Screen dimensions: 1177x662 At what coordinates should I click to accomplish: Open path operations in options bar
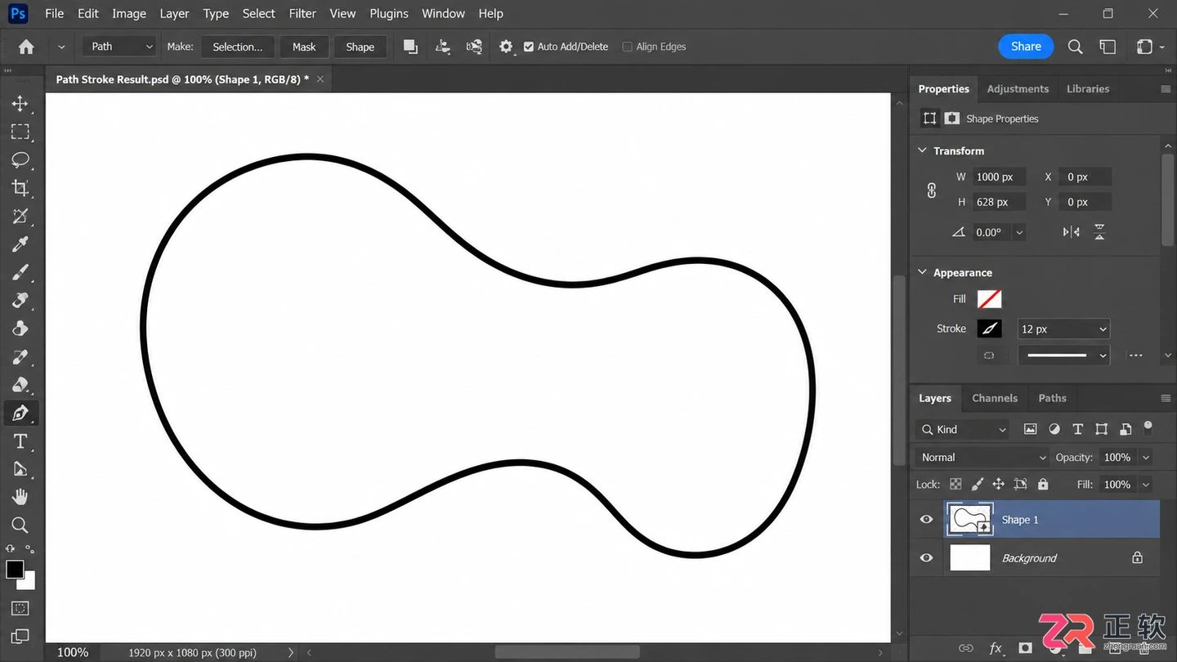[x=410, y=47]
